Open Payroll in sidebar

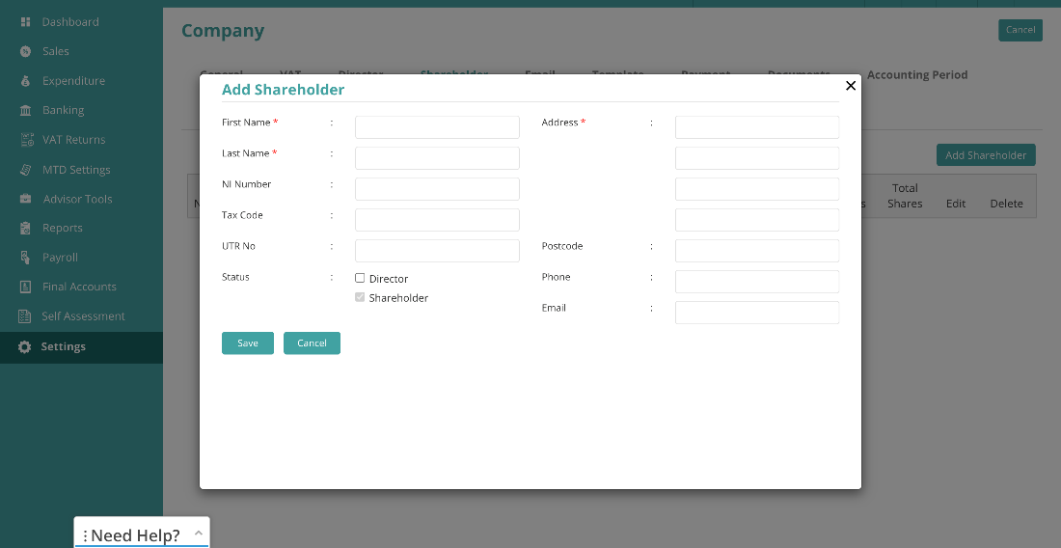60,257
